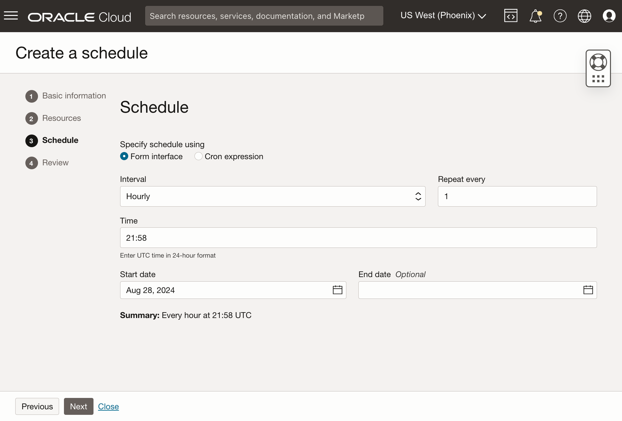Click the Previous button
The width and height of the screenshot is (622, 421).
(x=37, y=406)
